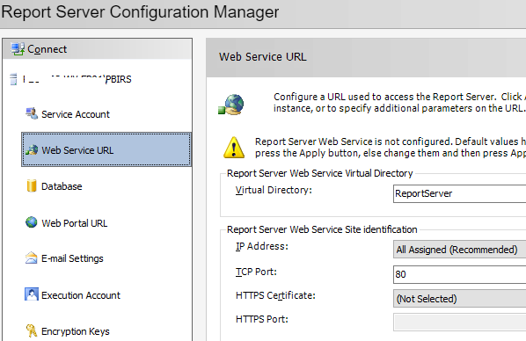Open the Execution Account page

[81, 295]
